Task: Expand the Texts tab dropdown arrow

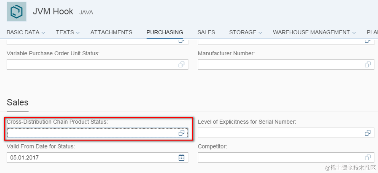Action: [78, 32]
